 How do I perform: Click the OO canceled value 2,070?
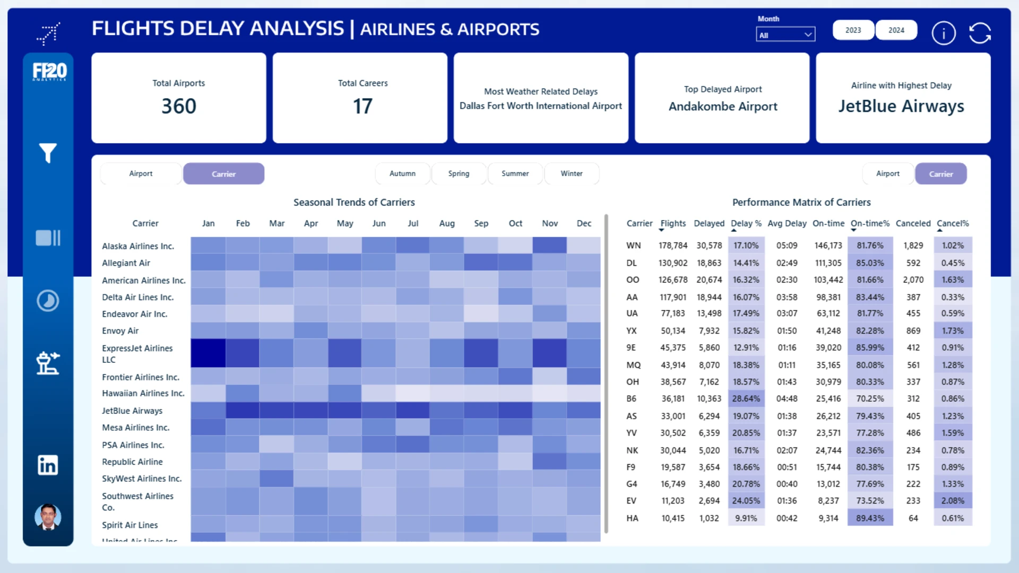pyautogui.click(x=913, y=280)
